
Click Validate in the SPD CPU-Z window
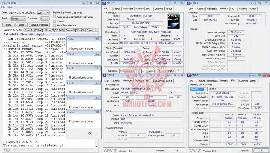tap(244, 151)
